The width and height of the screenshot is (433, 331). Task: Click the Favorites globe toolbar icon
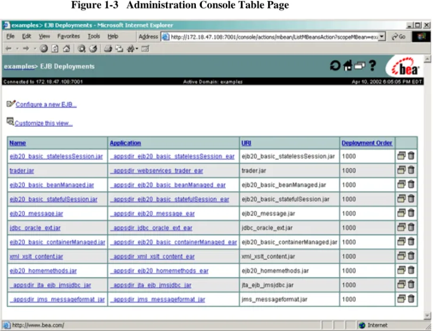coord(93,49)
